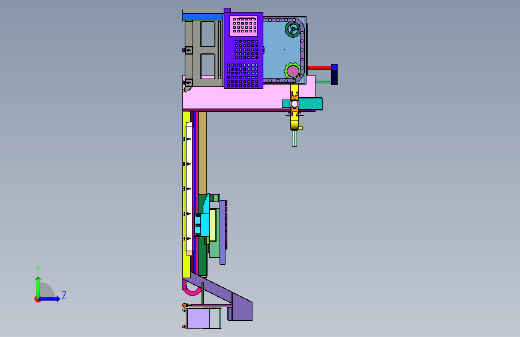
Task: Select the dark blue end block of the cylinder
Action: pos(334,74)
